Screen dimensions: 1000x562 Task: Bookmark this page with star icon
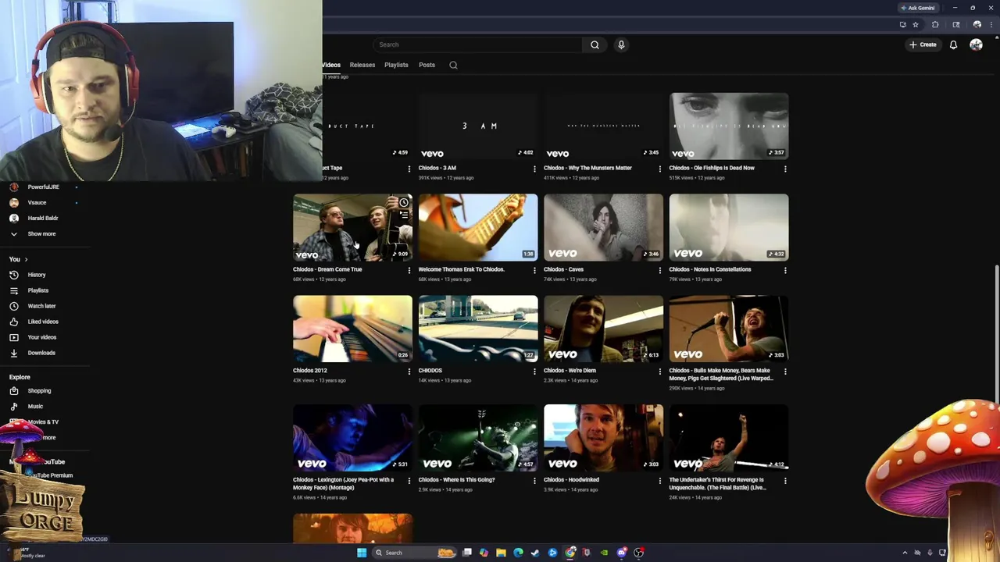pos(916,24)
